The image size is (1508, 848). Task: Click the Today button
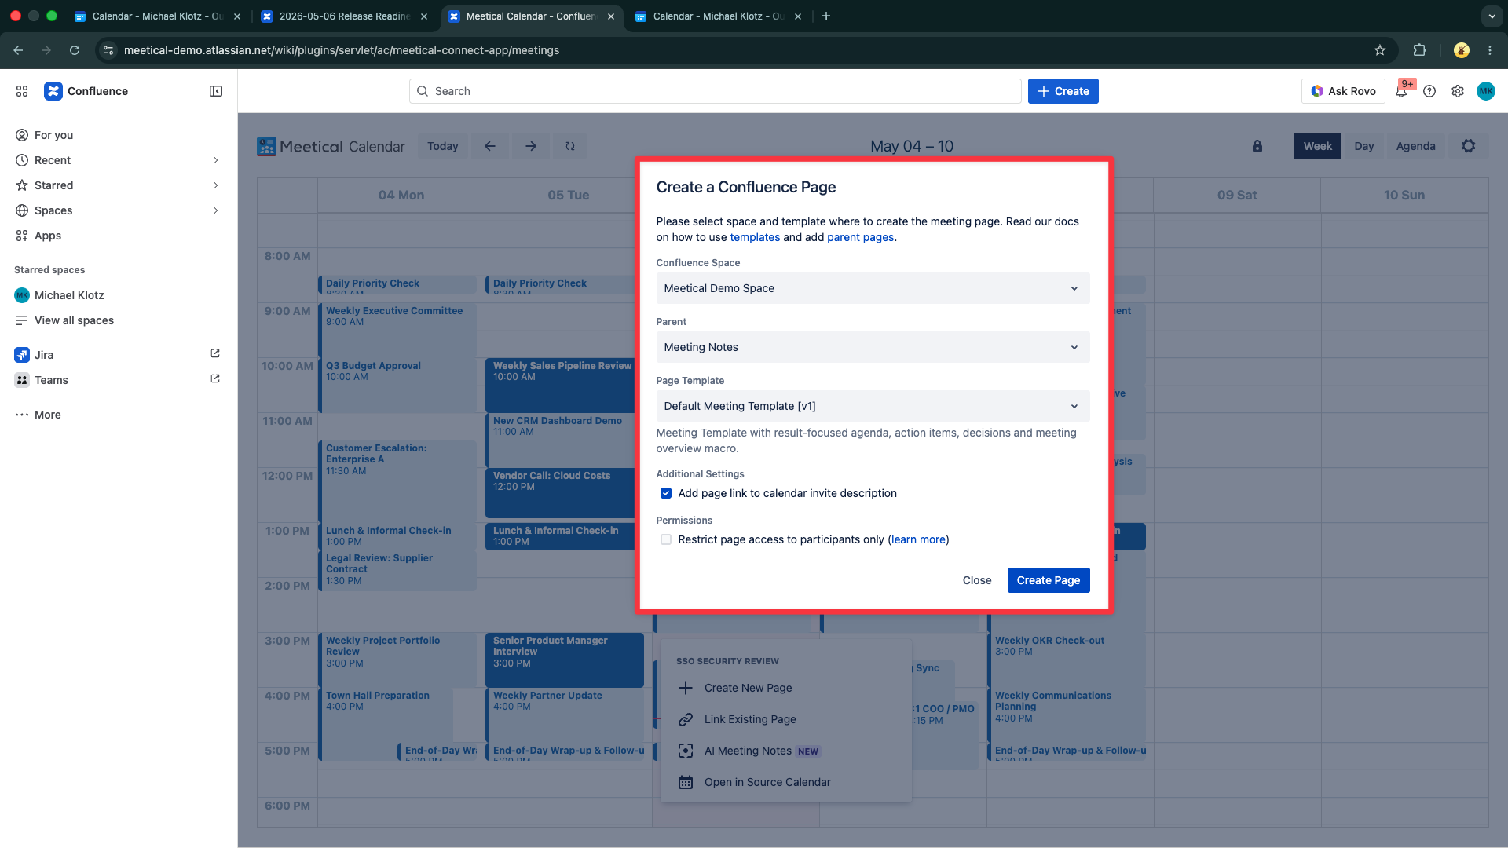443,146
